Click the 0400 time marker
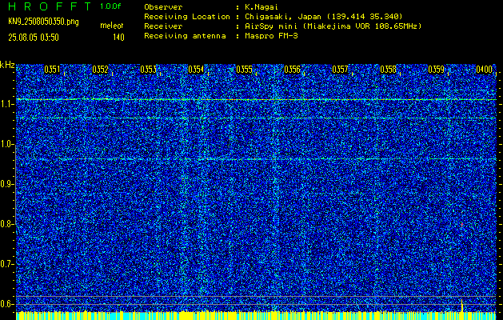The width and height of the screenshot is (503, 320). (x=484, y=70)
